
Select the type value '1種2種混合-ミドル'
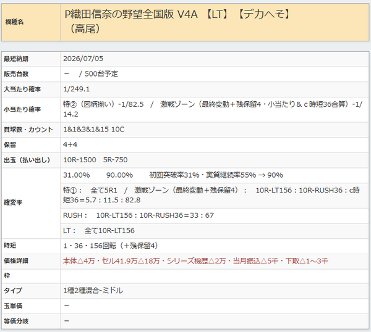tap(93, 291)
